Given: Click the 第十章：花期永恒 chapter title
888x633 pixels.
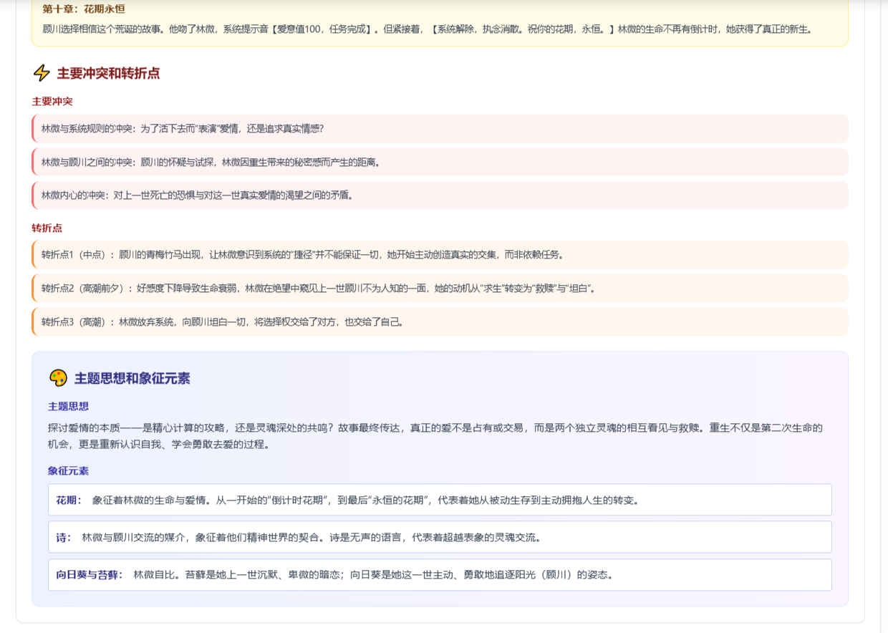Looking at the screenshot, I should [84, 9].
